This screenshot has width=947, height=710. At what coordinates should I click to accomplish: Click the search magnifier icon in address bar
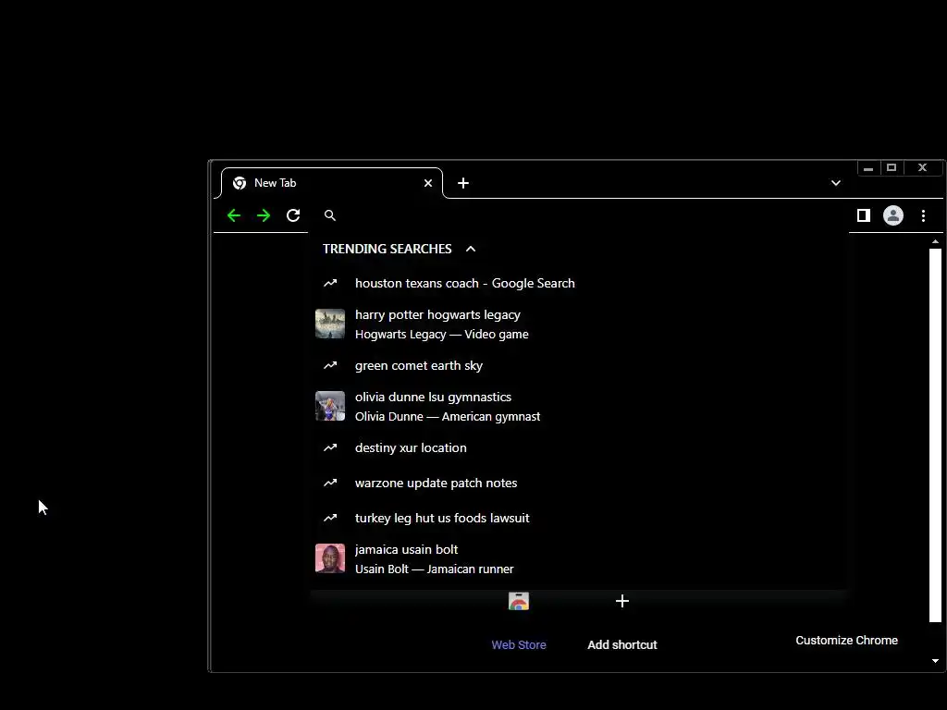coord(330,215)
